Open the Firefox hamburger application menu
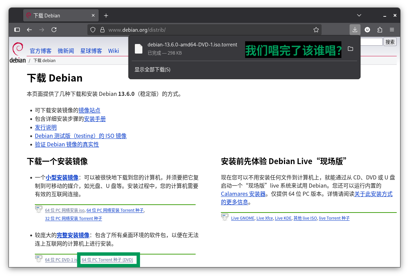409x277 pixels. click(392, 30)
